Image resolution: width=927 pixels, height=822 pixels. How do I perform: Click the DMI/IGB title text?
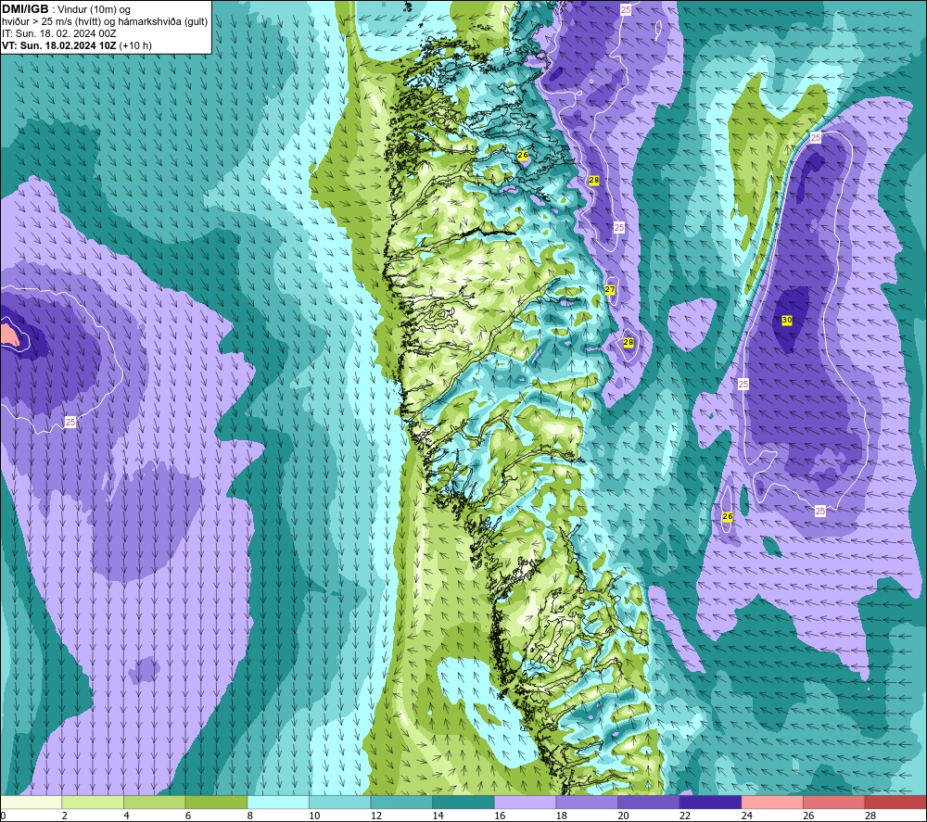click(x=25, y=9)
